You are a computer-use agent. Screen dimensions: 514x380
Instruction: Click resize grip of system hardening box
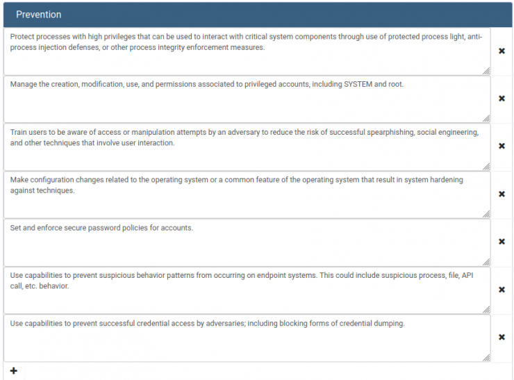pos(486,214)
